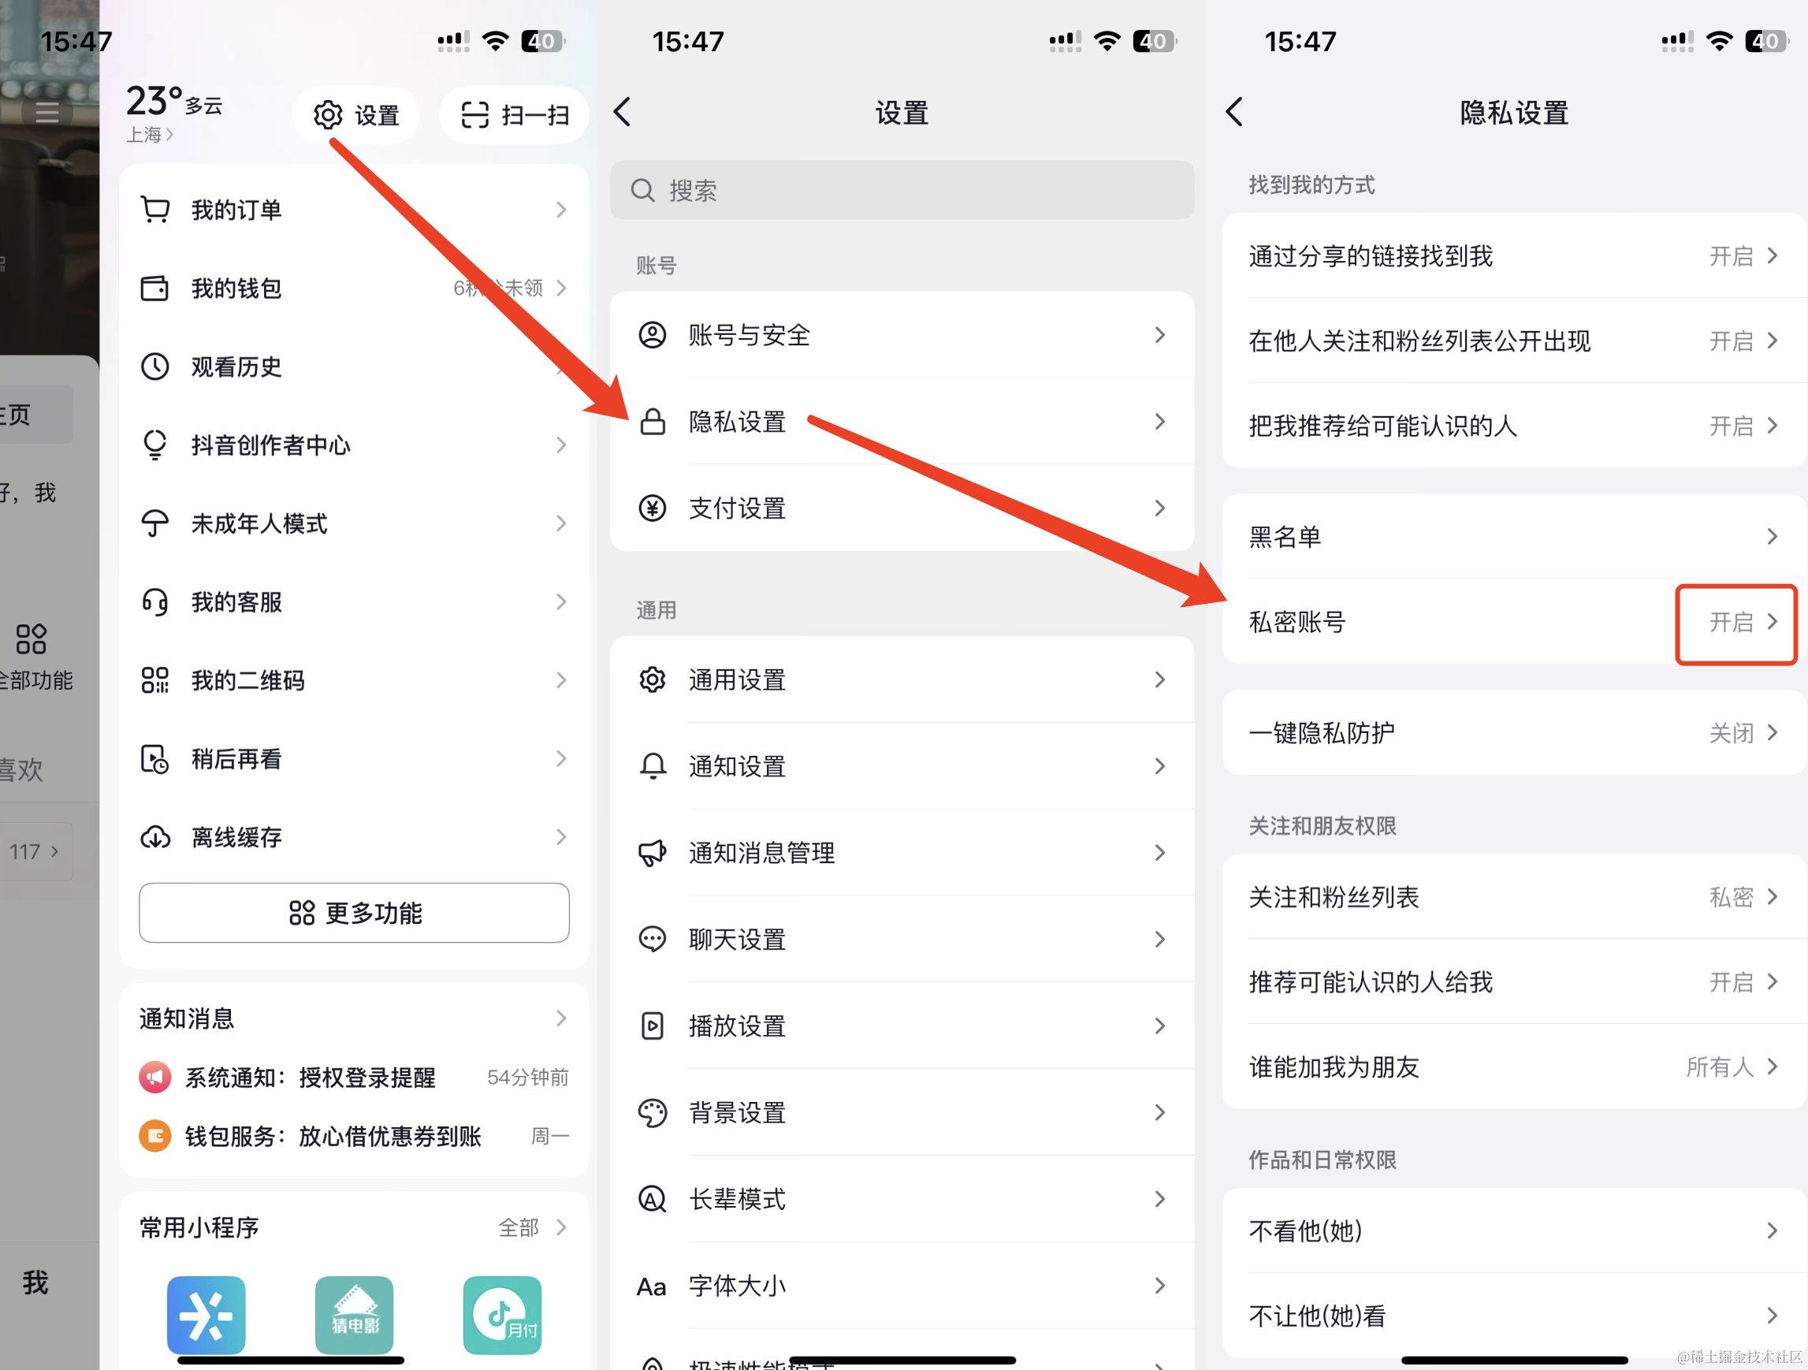Screen dimensions: 1808x1370
Task: Go back from the Privacy Settings page
Action: pyautogui.click(x=1235, y=113)
